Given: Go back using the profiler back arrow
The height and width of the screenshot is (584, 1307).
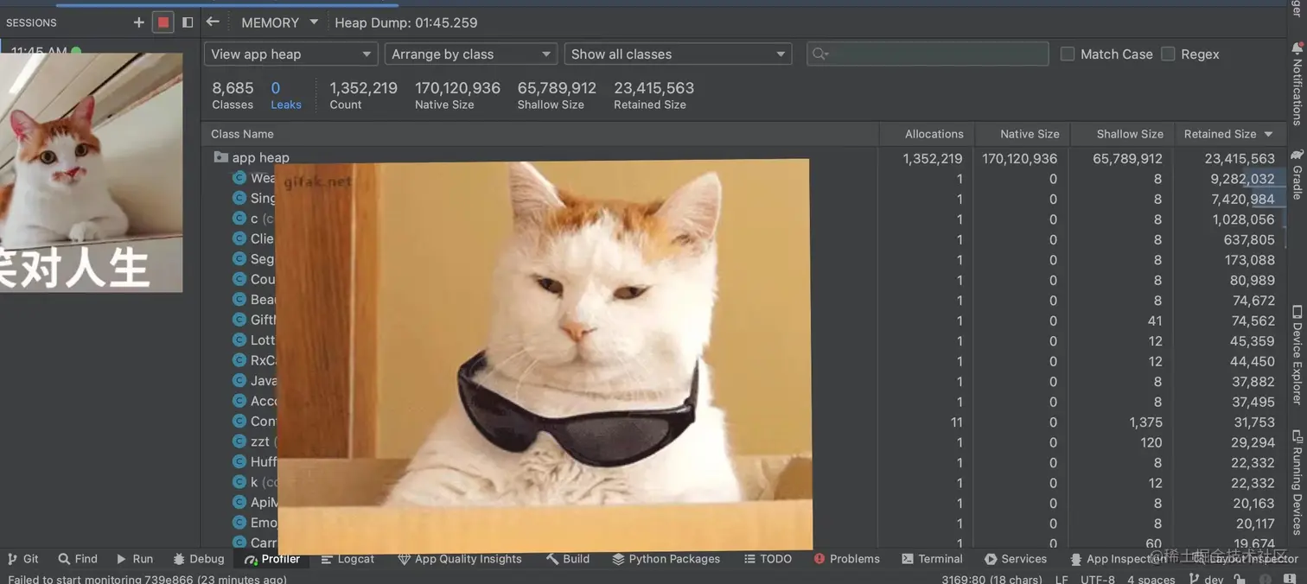Looking at the screenshot, I should tap(213, 22).
